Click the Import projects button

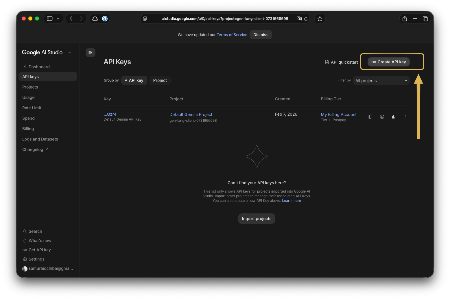tap(257, 219)
